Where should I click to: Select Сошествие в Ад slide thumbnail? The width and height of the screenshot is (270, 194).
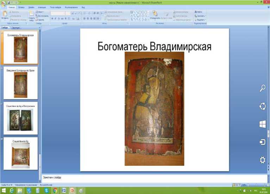(20, 154)
